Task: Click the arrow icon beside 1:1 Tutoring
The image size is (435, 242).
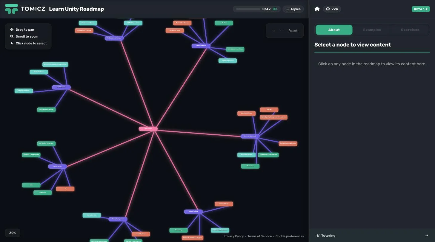Action: (427, 235)
